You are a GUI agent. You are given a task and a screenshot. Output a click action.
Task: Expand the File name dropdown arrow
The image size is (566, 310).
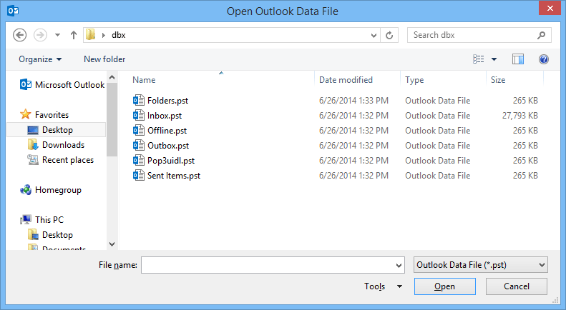pyautogui.click(x=399, y=266)
